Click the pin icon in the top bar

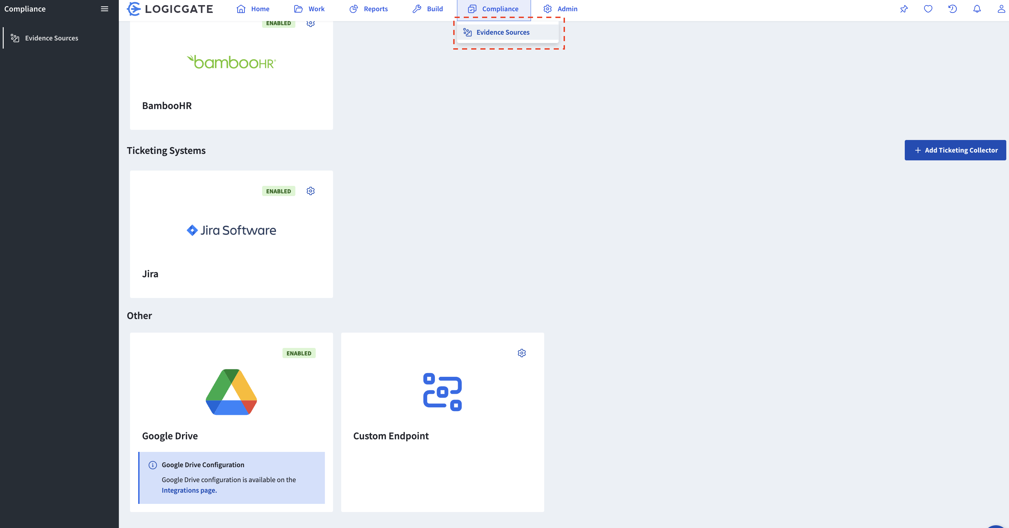(x=904, y=8)
